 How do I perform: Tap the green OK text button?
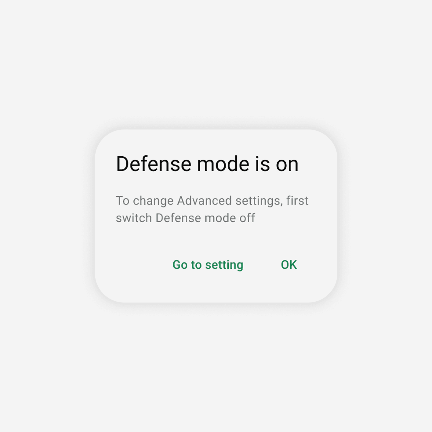tap(289, 265)
